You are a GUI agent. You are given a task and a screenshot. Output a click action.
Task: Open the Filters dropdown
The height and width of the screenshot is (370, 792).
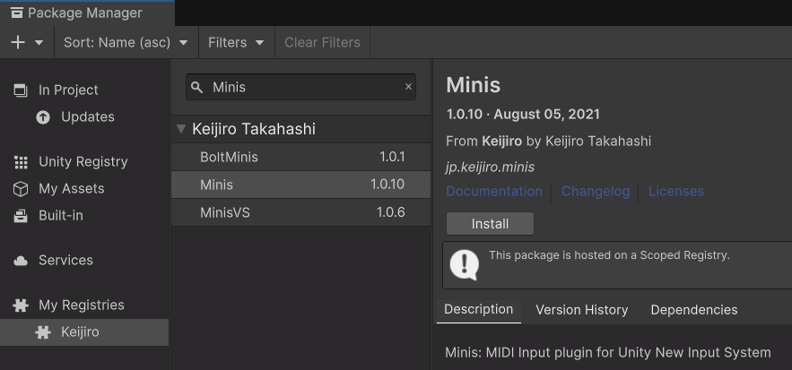(237, 42)
